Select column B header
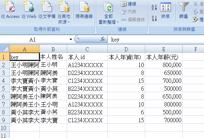The height and width of the screenshot is (138, 204). pyautogui.click(x=53, y=49)
